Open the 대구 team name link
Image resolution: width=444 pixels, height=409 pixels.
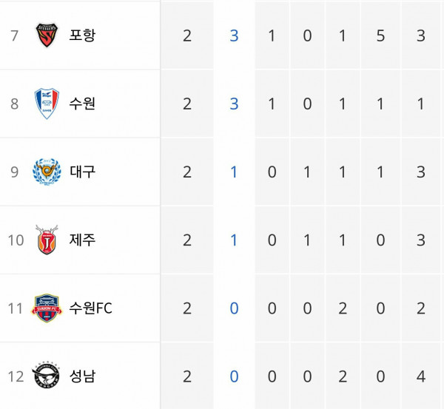tap(82, 172)
